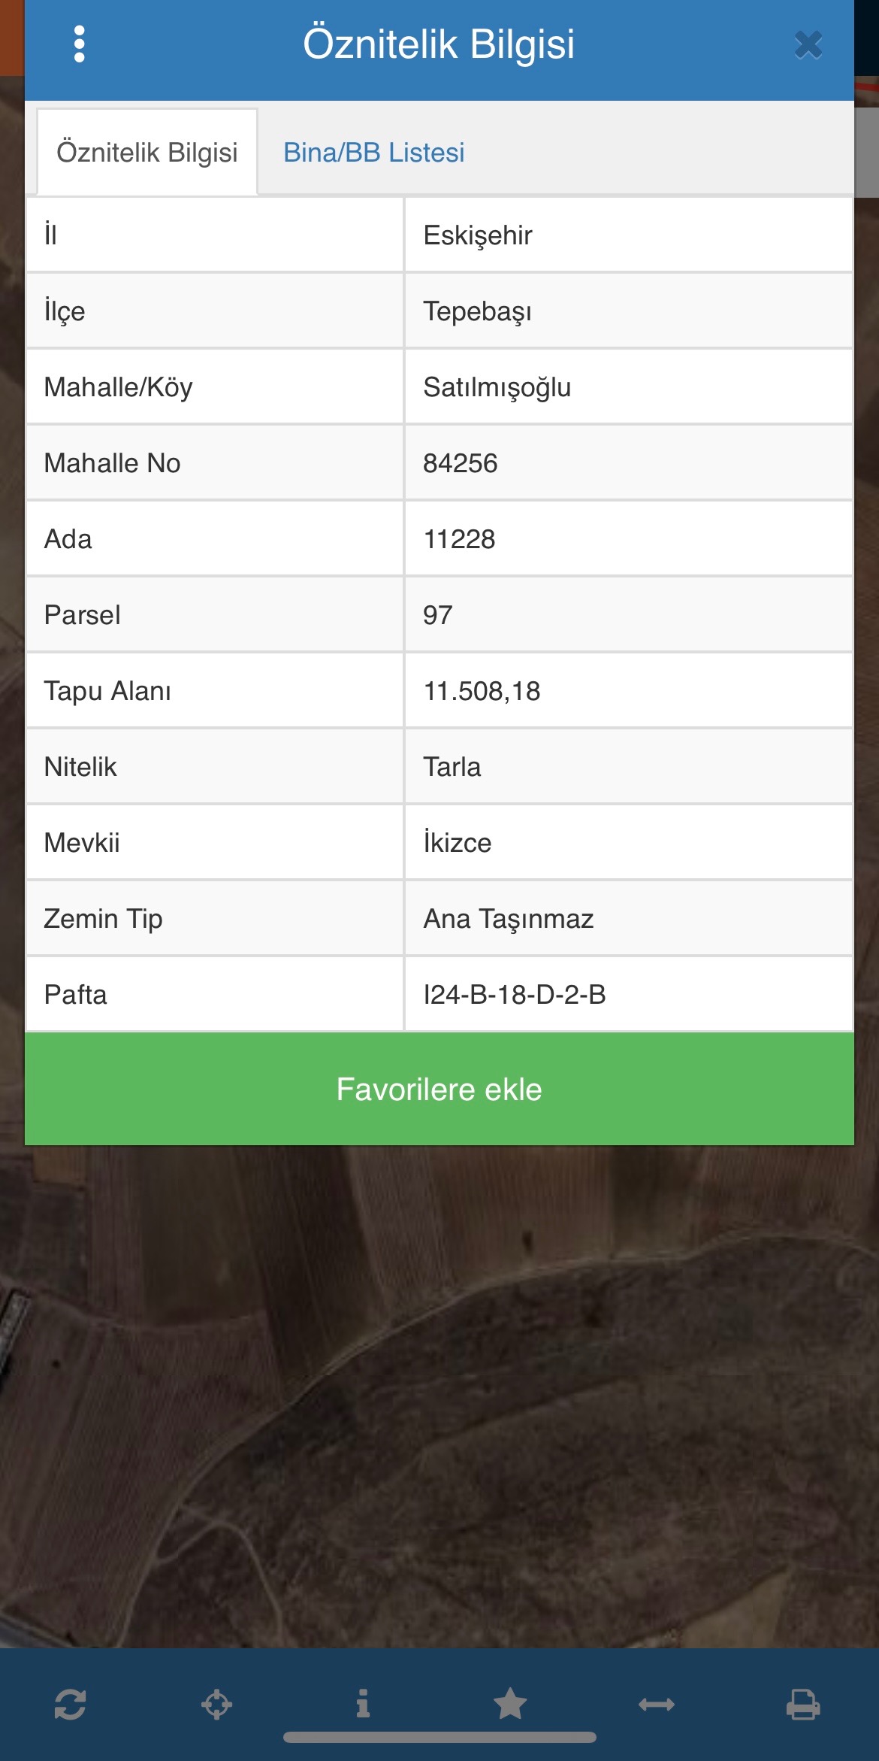Close the Öznitelik Bilgisi panel
The height and width of the screenshot is (1761, 879).
click(808, 45)
